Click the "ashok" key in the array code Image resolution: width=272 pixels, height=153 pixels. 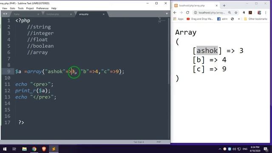(x=55, y=71)
